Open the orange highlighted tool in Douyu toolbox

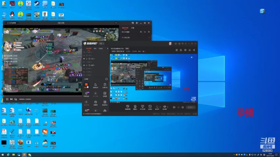coord(86,85)
